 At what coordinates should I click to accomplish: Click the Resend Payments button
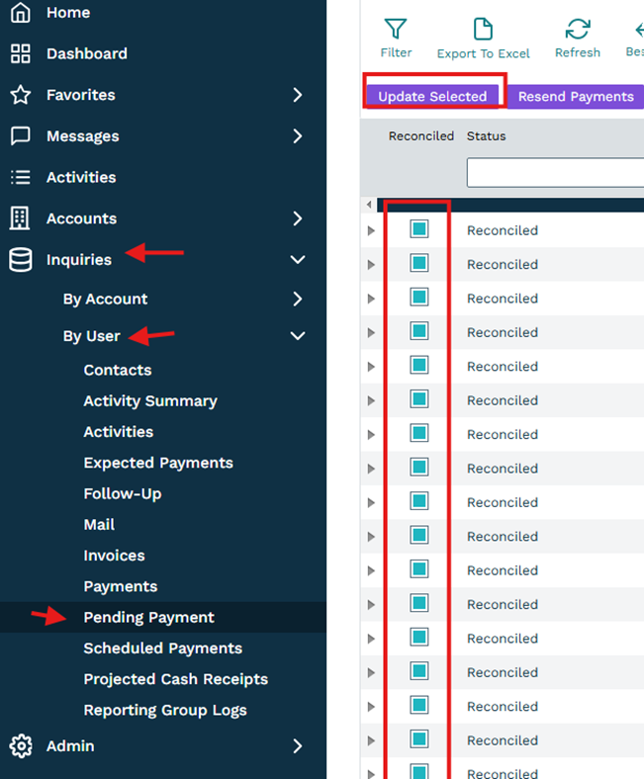point(576,96)
